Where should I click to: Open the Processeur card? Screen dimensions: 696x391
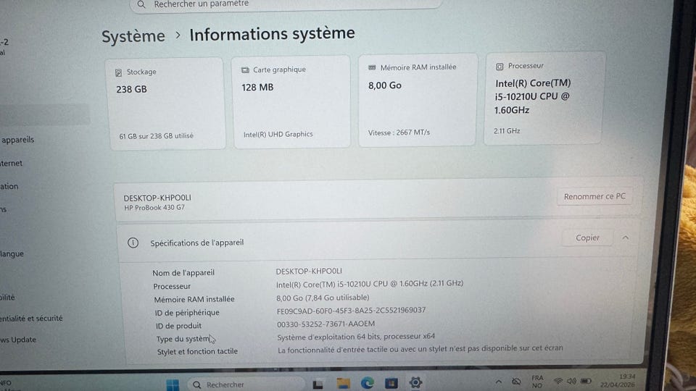coord(544,98)
